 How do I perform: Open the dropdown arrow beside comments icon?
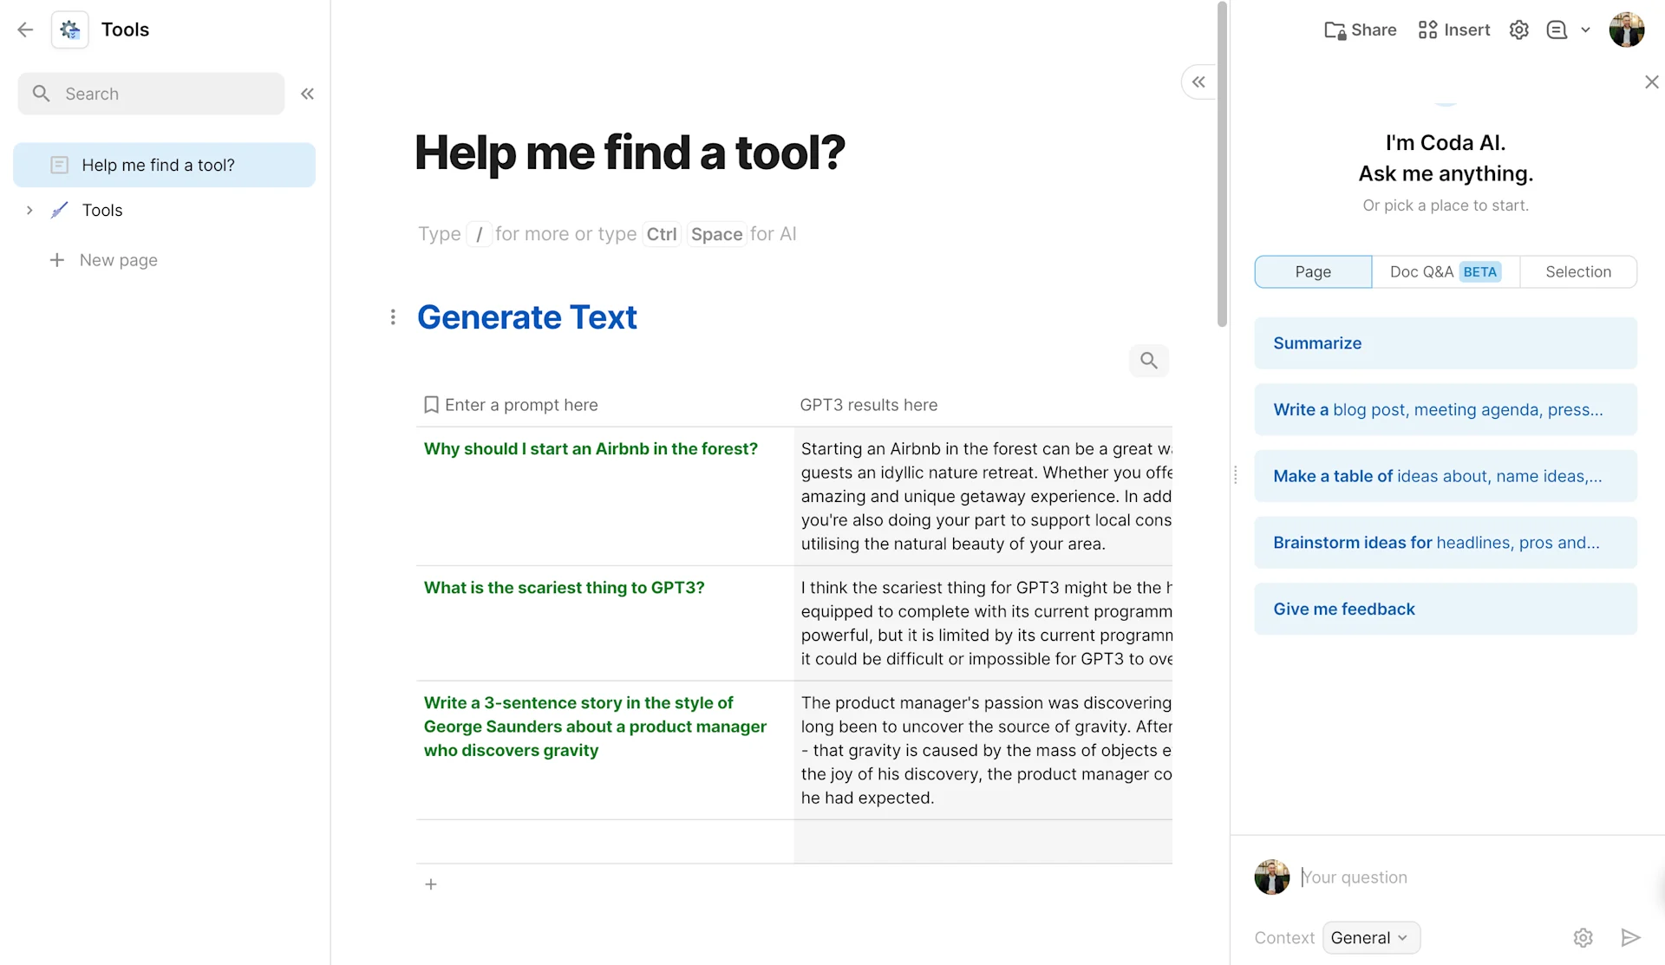(x=1585, y=29)
